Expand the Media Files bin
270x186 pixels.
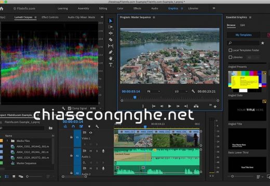coord(7,141)
